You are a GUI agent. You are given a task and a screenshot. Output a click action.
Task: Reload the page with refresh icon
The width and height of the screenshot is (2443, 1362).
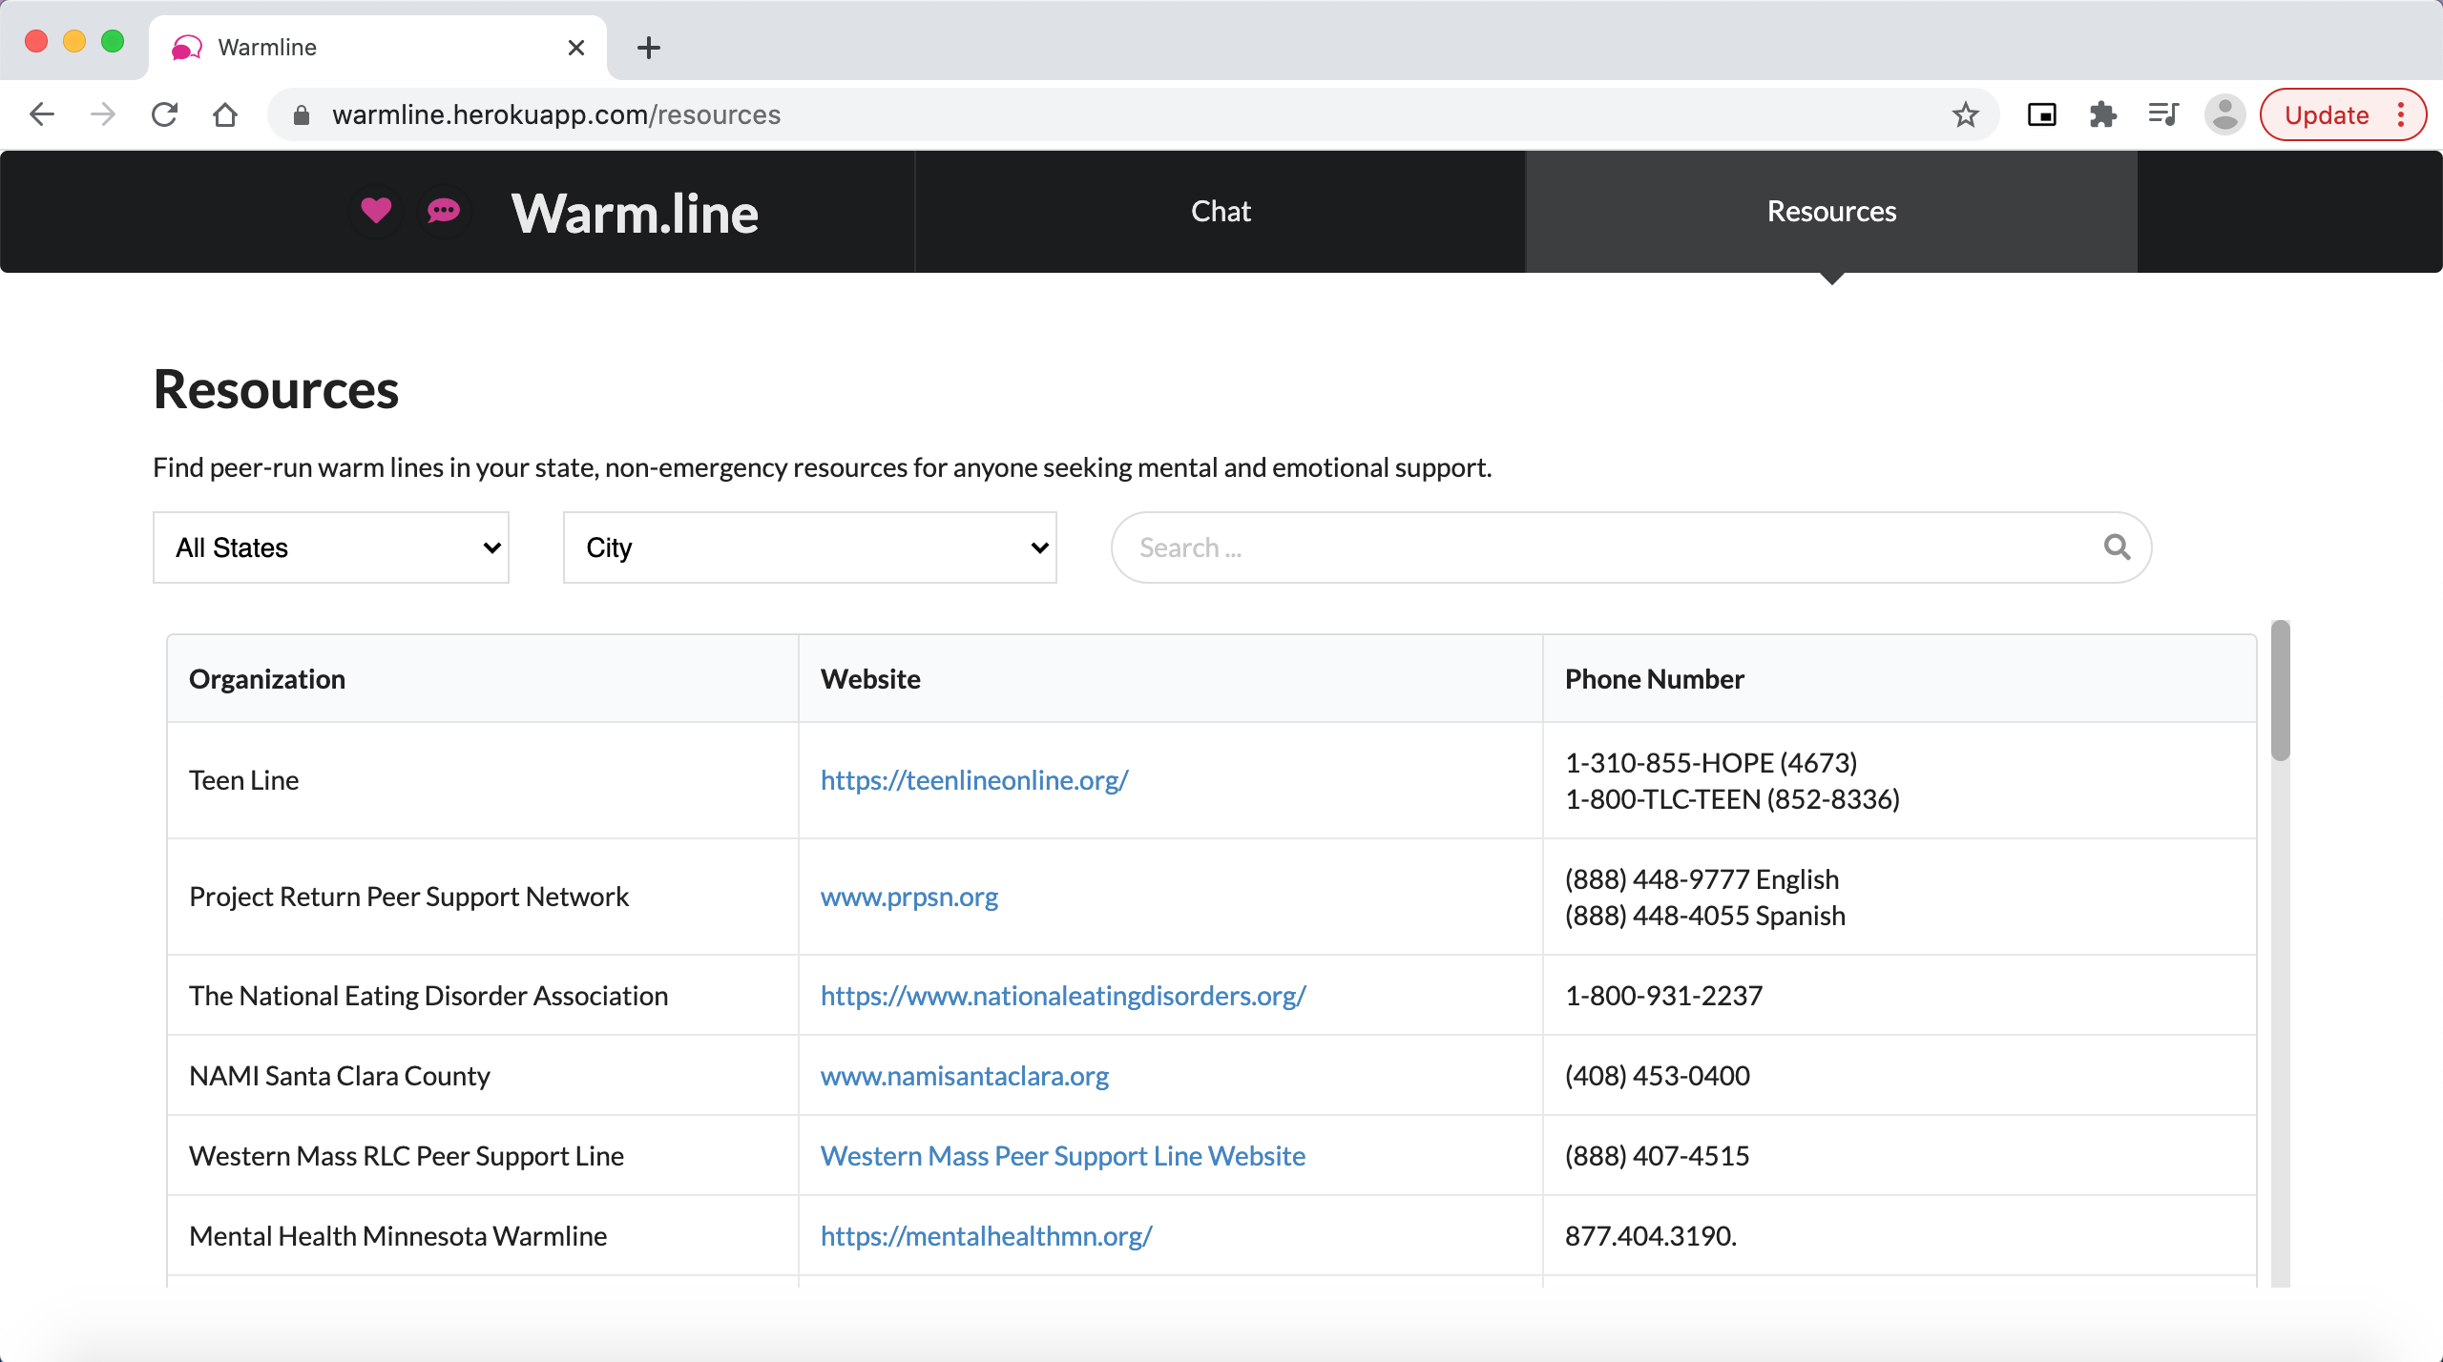point(165,115)
